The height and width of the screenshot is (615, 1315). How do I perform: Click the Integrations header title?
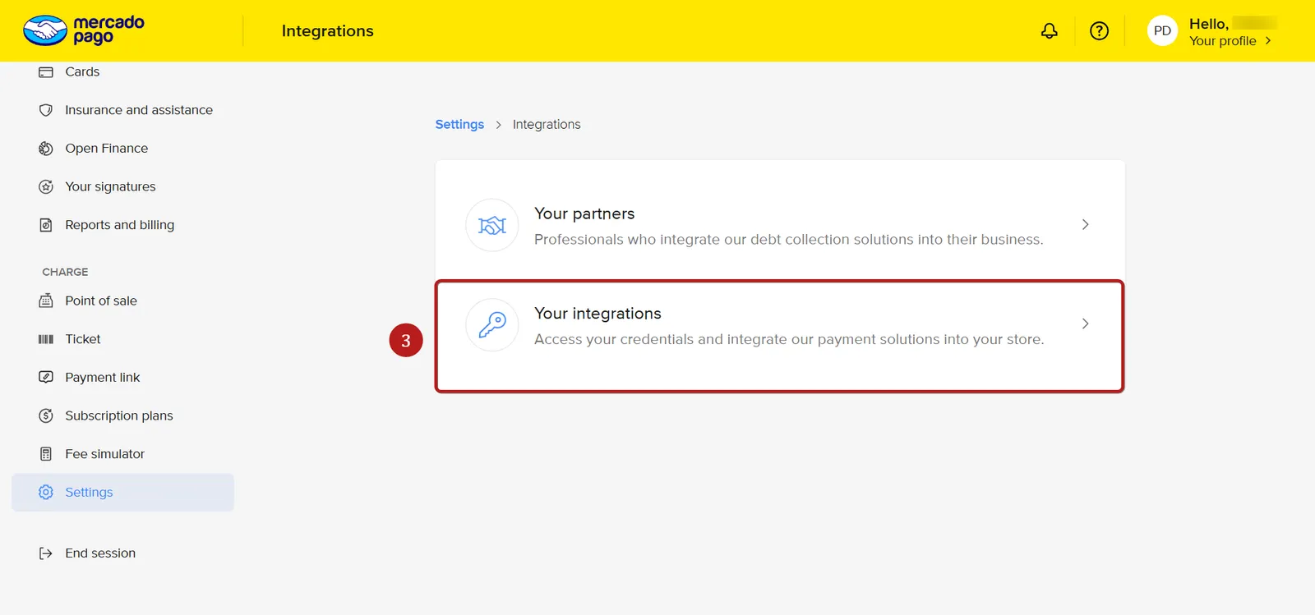click(x=327, y=31)
